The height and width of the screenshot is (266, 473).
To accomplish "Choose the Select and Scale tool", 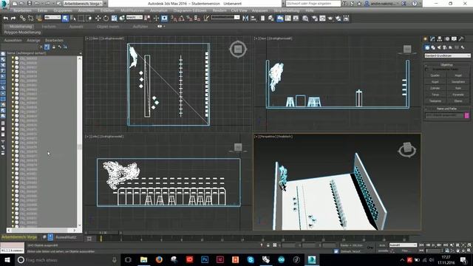I will (x=114, y=18).
